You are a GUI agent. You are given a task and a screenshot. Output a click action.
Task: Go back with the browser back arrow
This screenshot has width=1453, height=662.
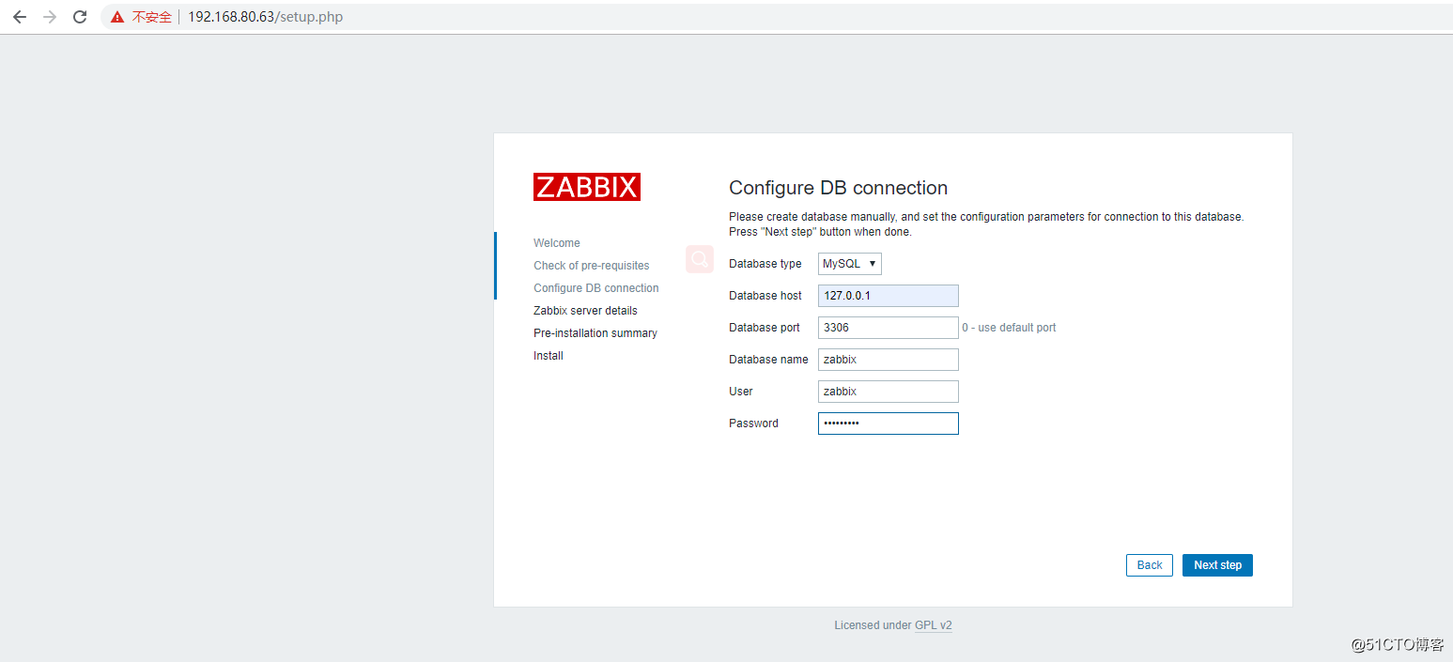pos(20,17)
